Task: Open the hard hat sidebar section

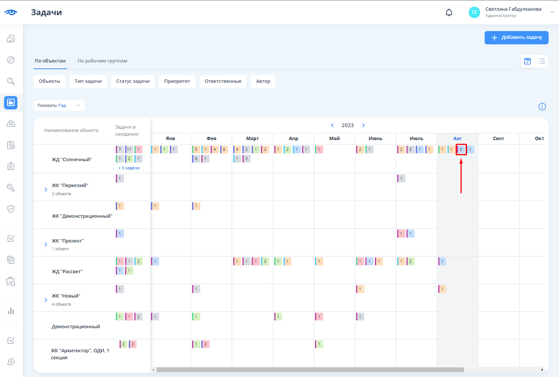Action: click(x=11, y=123)
